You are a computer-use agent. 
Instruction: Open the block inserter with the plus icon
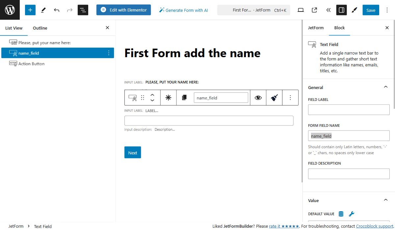30,10
